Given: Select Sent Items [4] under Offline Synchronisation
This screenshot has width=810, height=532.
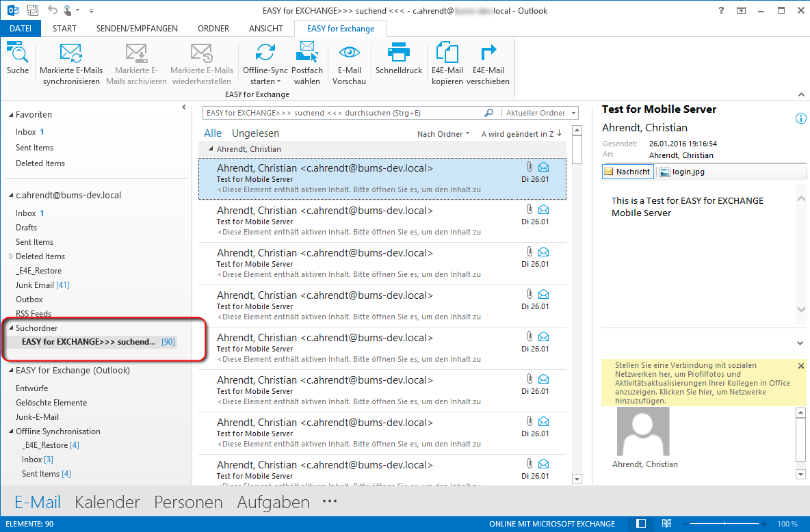Looking at the screenshot, I should click(46, 474).
